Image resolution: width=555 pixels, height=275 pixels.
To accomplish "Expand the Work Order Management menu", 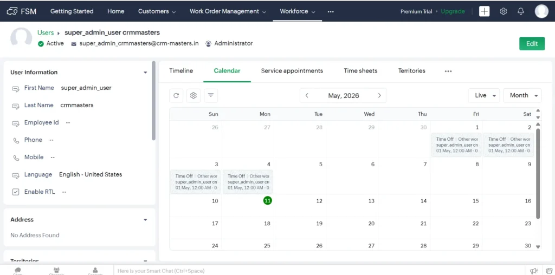I will click(x=228, y=11).
